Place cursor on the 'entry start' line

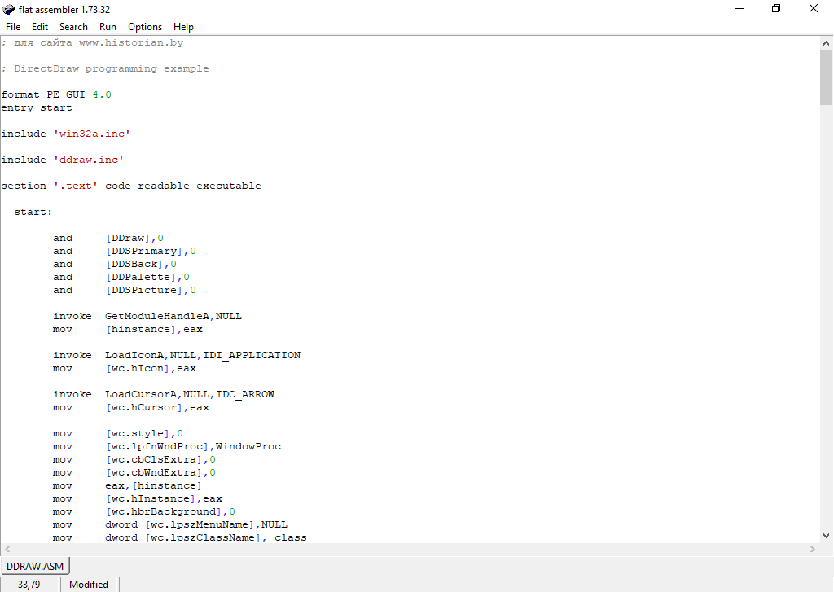[x=37, y=107]
